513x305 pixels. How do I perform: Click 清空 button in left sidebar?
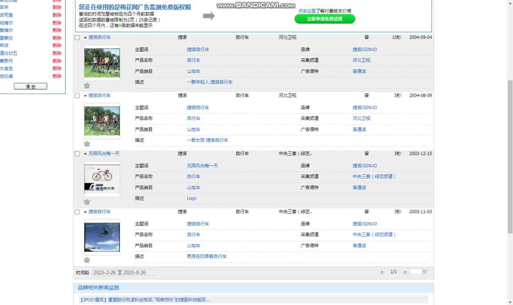[x=31, y=86]
